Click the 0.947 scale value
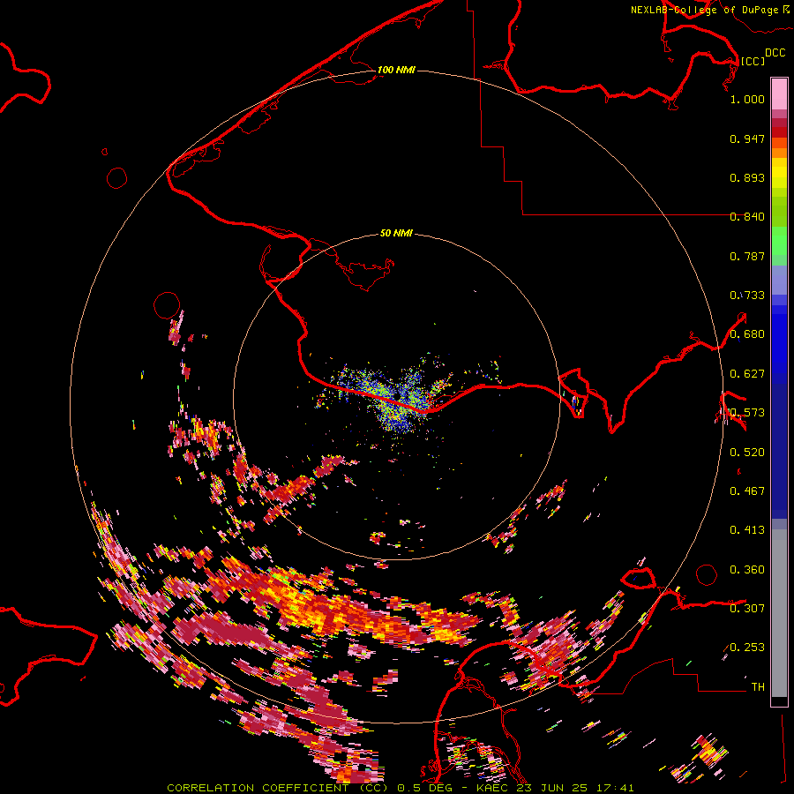The image size is (794, 794). point(747,139)
